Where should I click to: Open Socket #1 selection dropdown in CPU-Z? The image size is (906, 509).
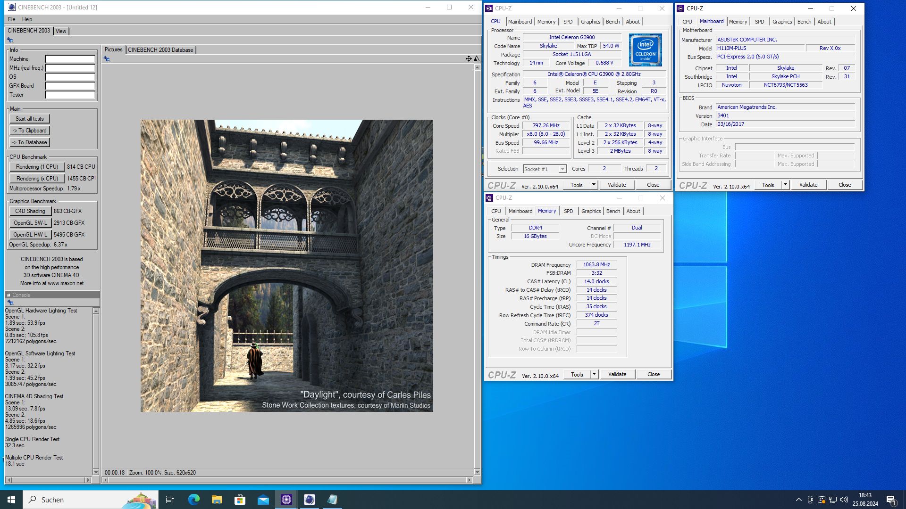[545, 169]
